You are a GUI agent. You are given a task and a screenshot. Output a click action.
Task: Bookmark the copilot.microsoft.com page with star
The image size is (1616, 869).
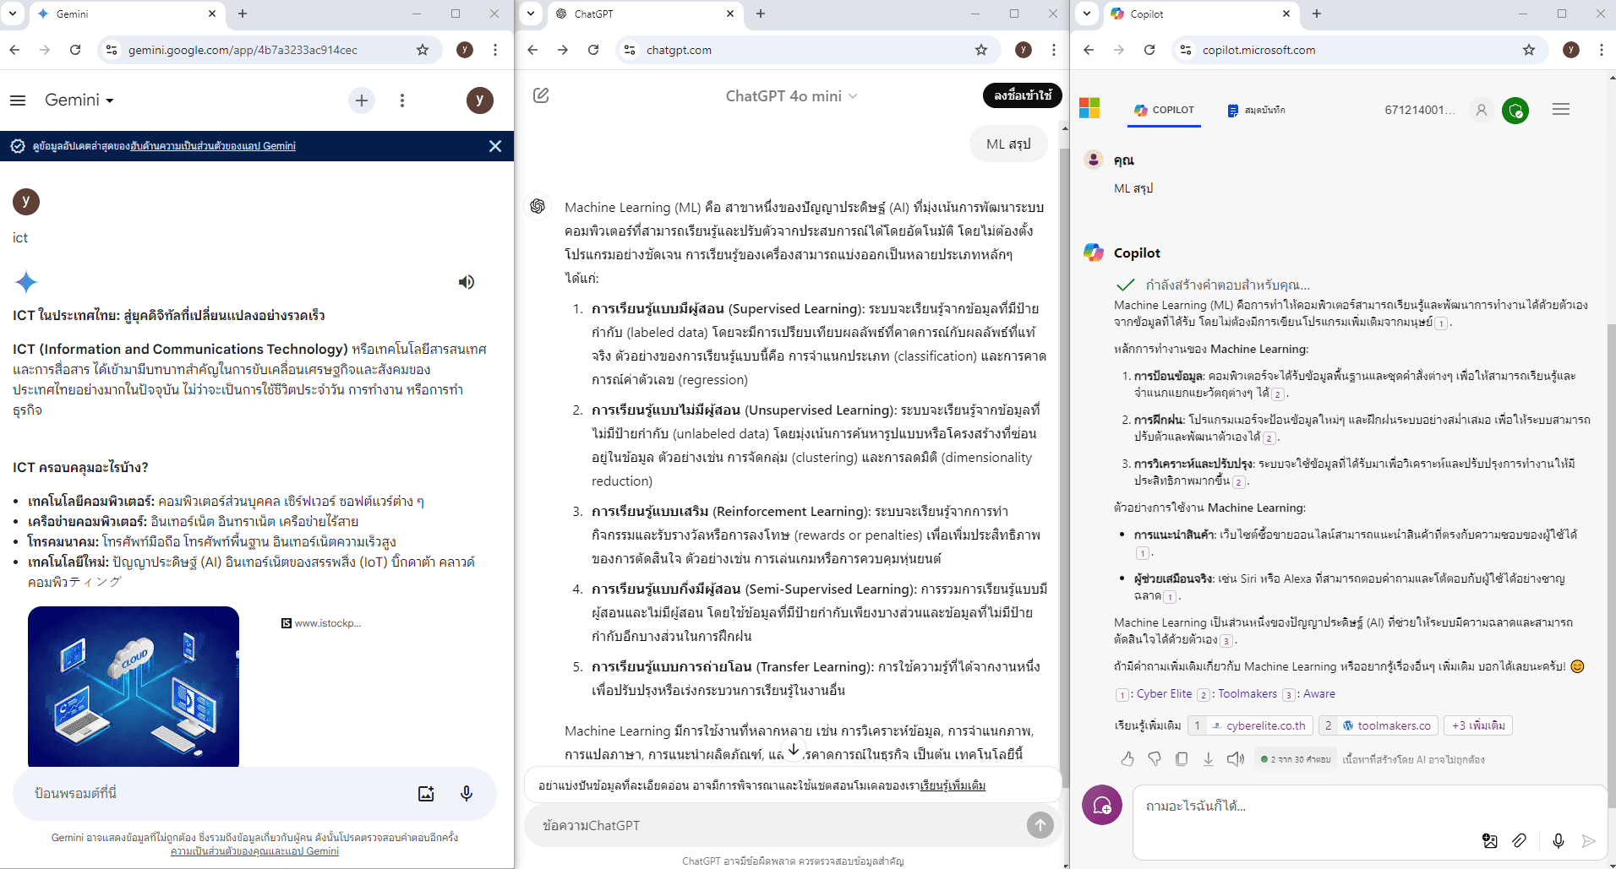pos(1528,50)
